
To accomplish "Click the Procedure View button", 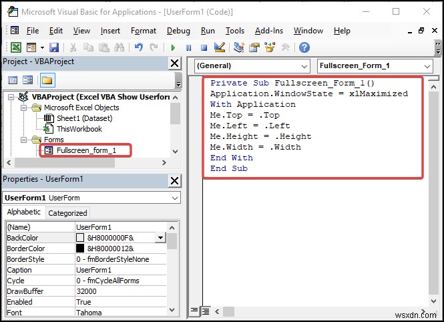I will point(194,311).
